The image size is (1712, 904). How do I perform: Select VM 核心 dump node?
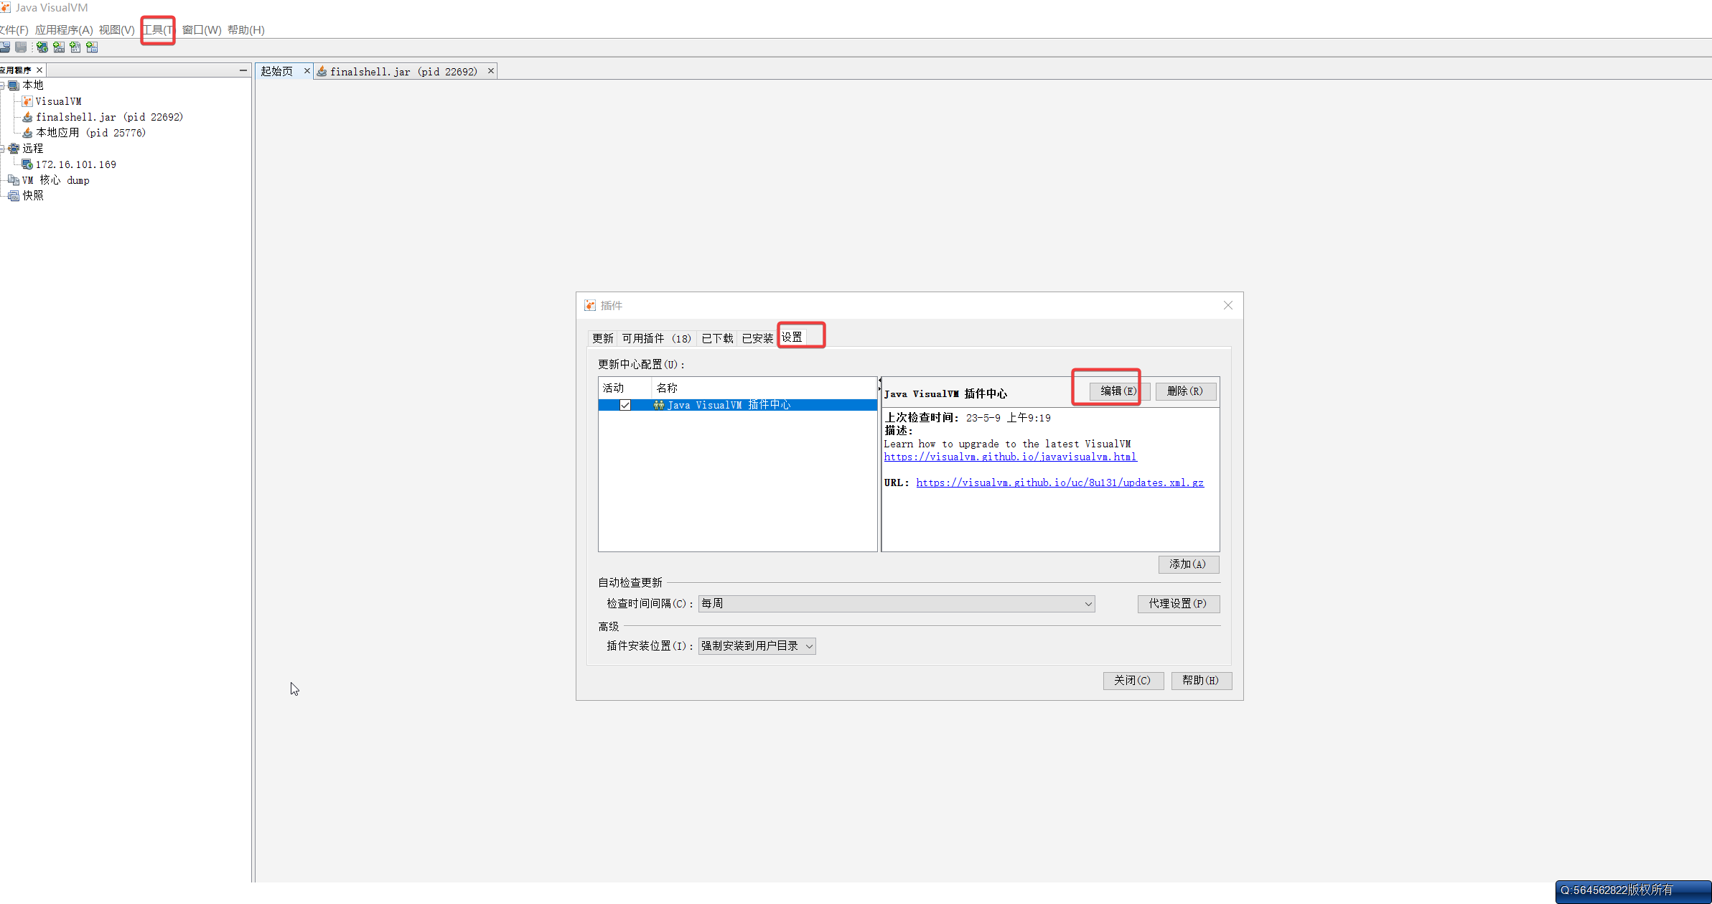tap(55, 180)
